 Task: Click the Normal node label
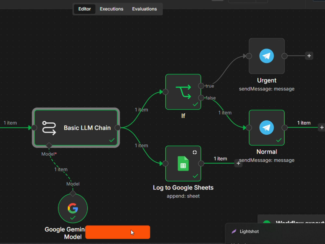[266, 152]
